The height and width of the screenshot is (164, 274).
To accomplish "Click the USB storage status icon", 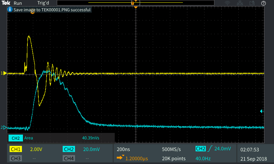I will tap(252, 3).
